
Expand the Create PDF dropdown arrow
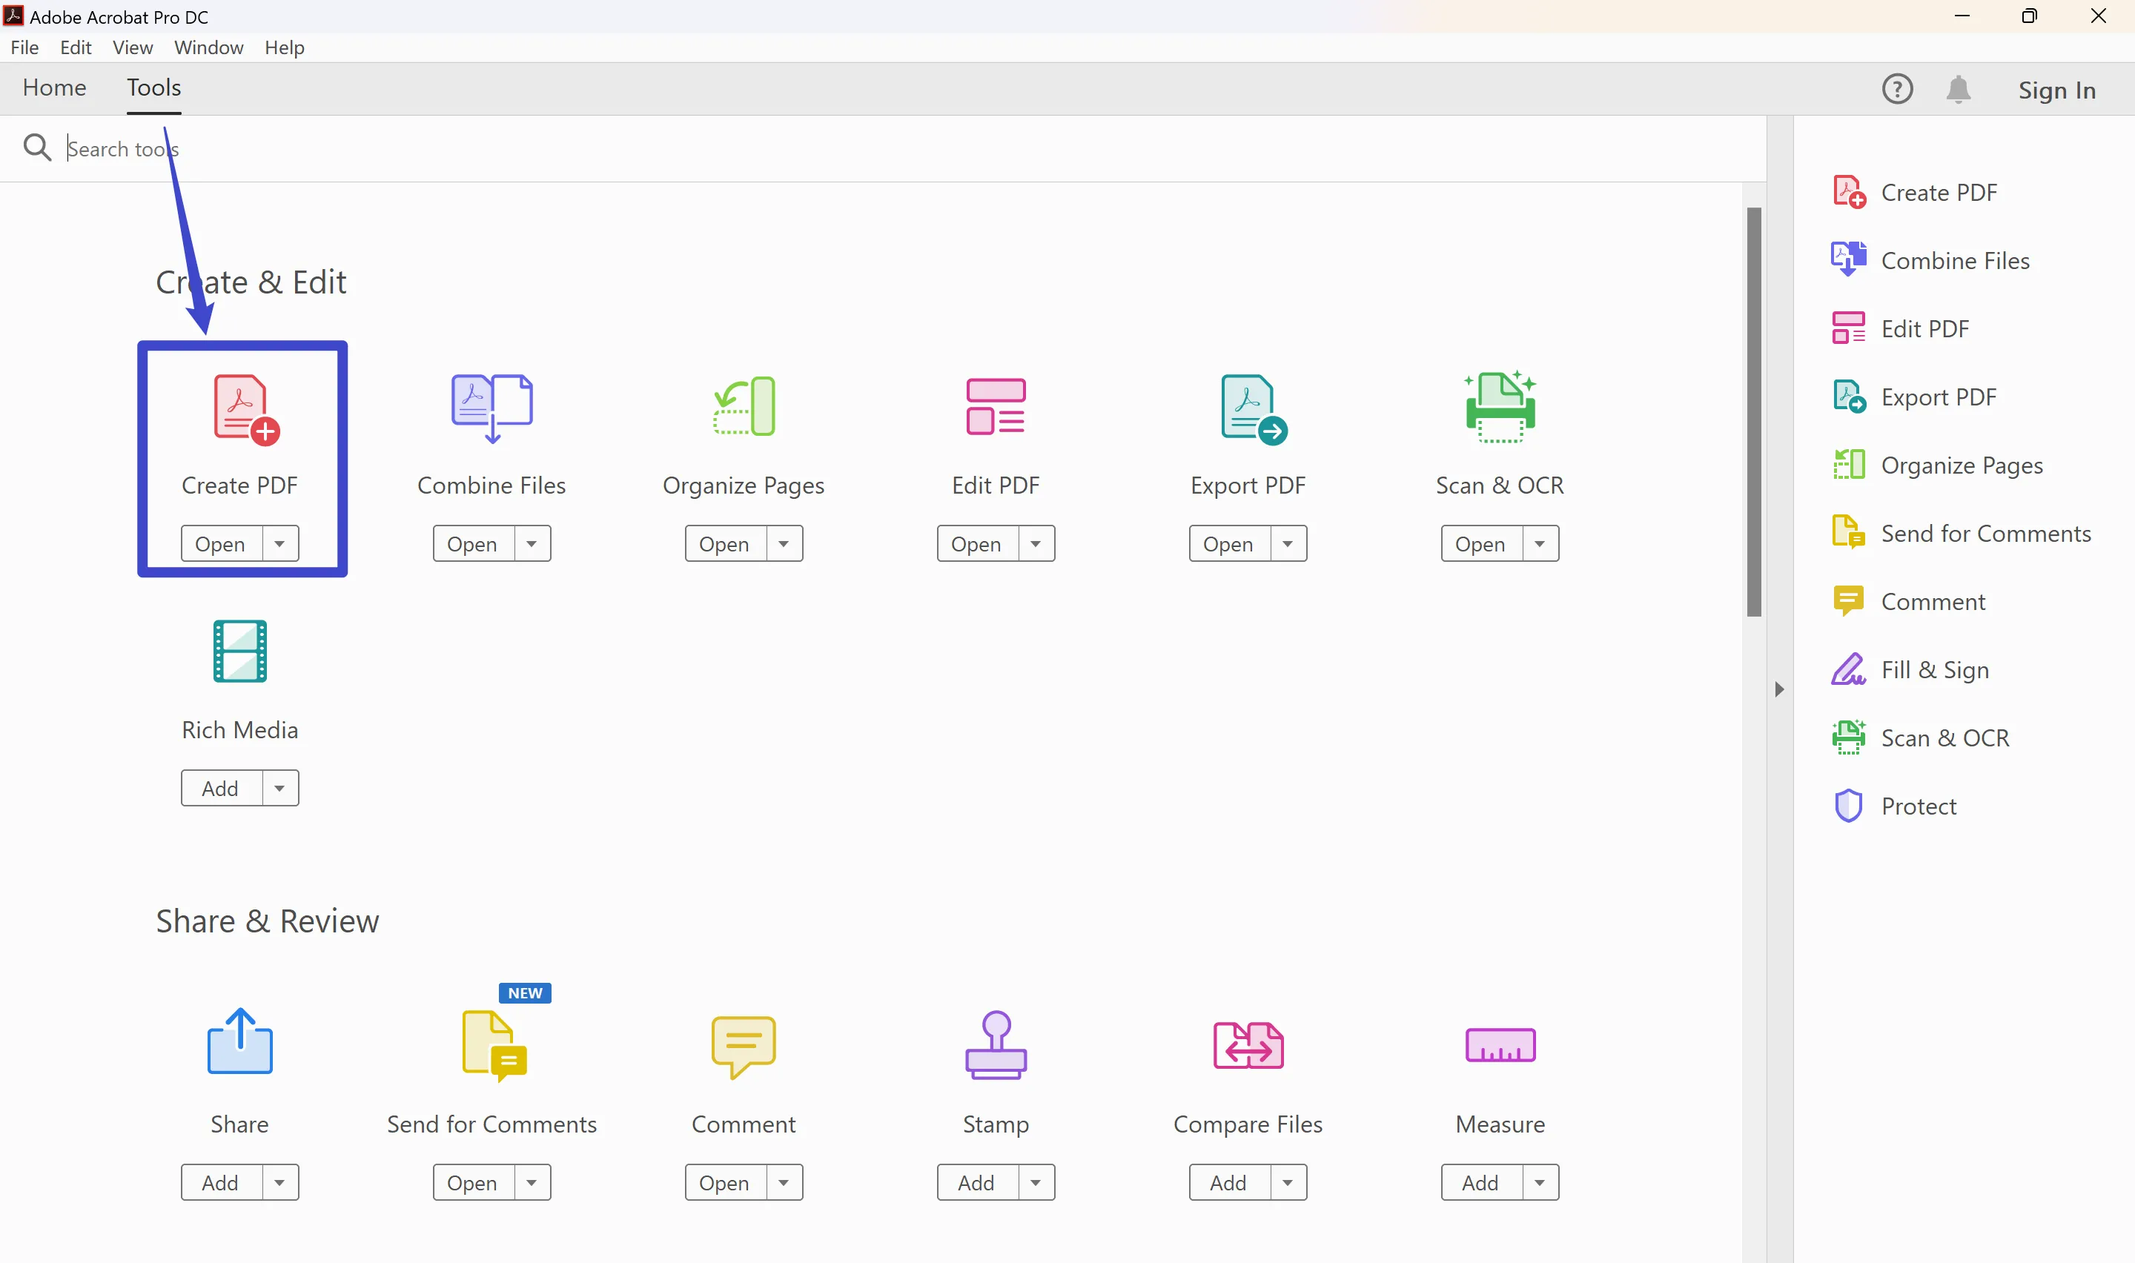coord(279,543)
